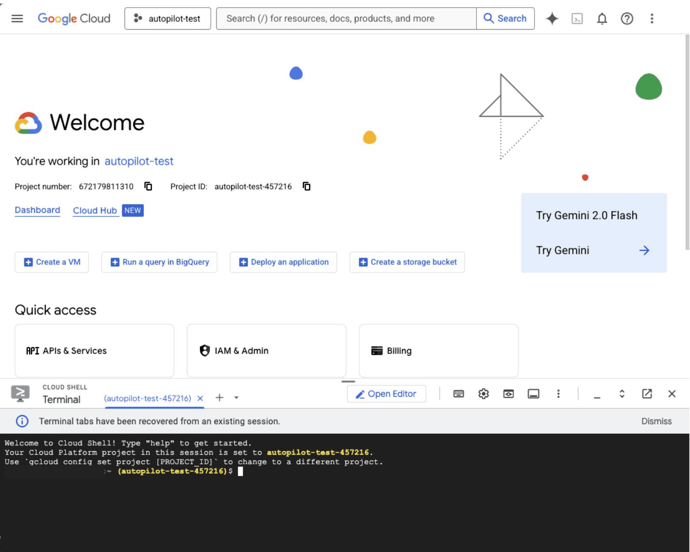Open the help question mark menu
This screenshot has height=552, width=690.
click(x=627, y=19)
